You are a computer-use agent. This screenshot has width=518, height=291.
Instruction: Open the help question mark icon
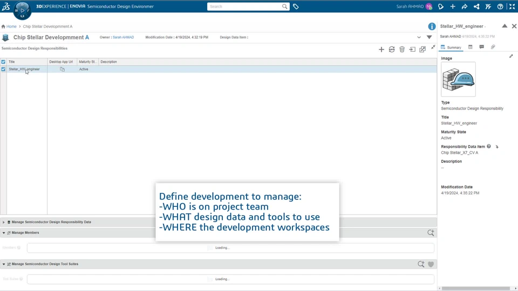(500, 6)
